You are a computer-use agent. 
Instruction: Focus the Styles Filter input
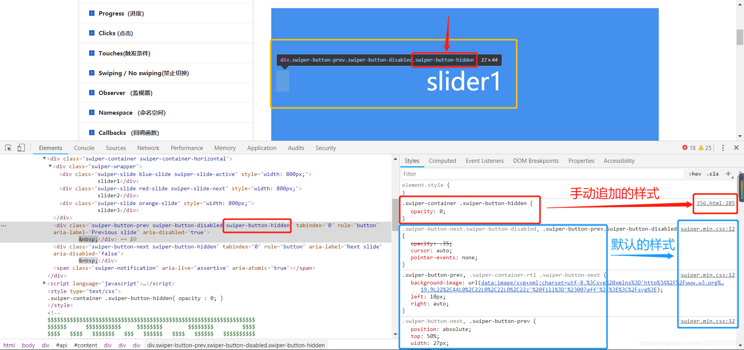point(542,174)
